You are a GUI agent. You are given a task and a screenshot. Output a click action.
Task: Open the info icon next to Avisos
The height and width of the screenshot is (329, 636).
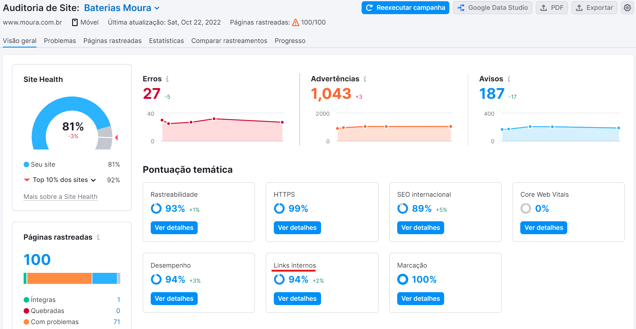click(x=509, y=79)
